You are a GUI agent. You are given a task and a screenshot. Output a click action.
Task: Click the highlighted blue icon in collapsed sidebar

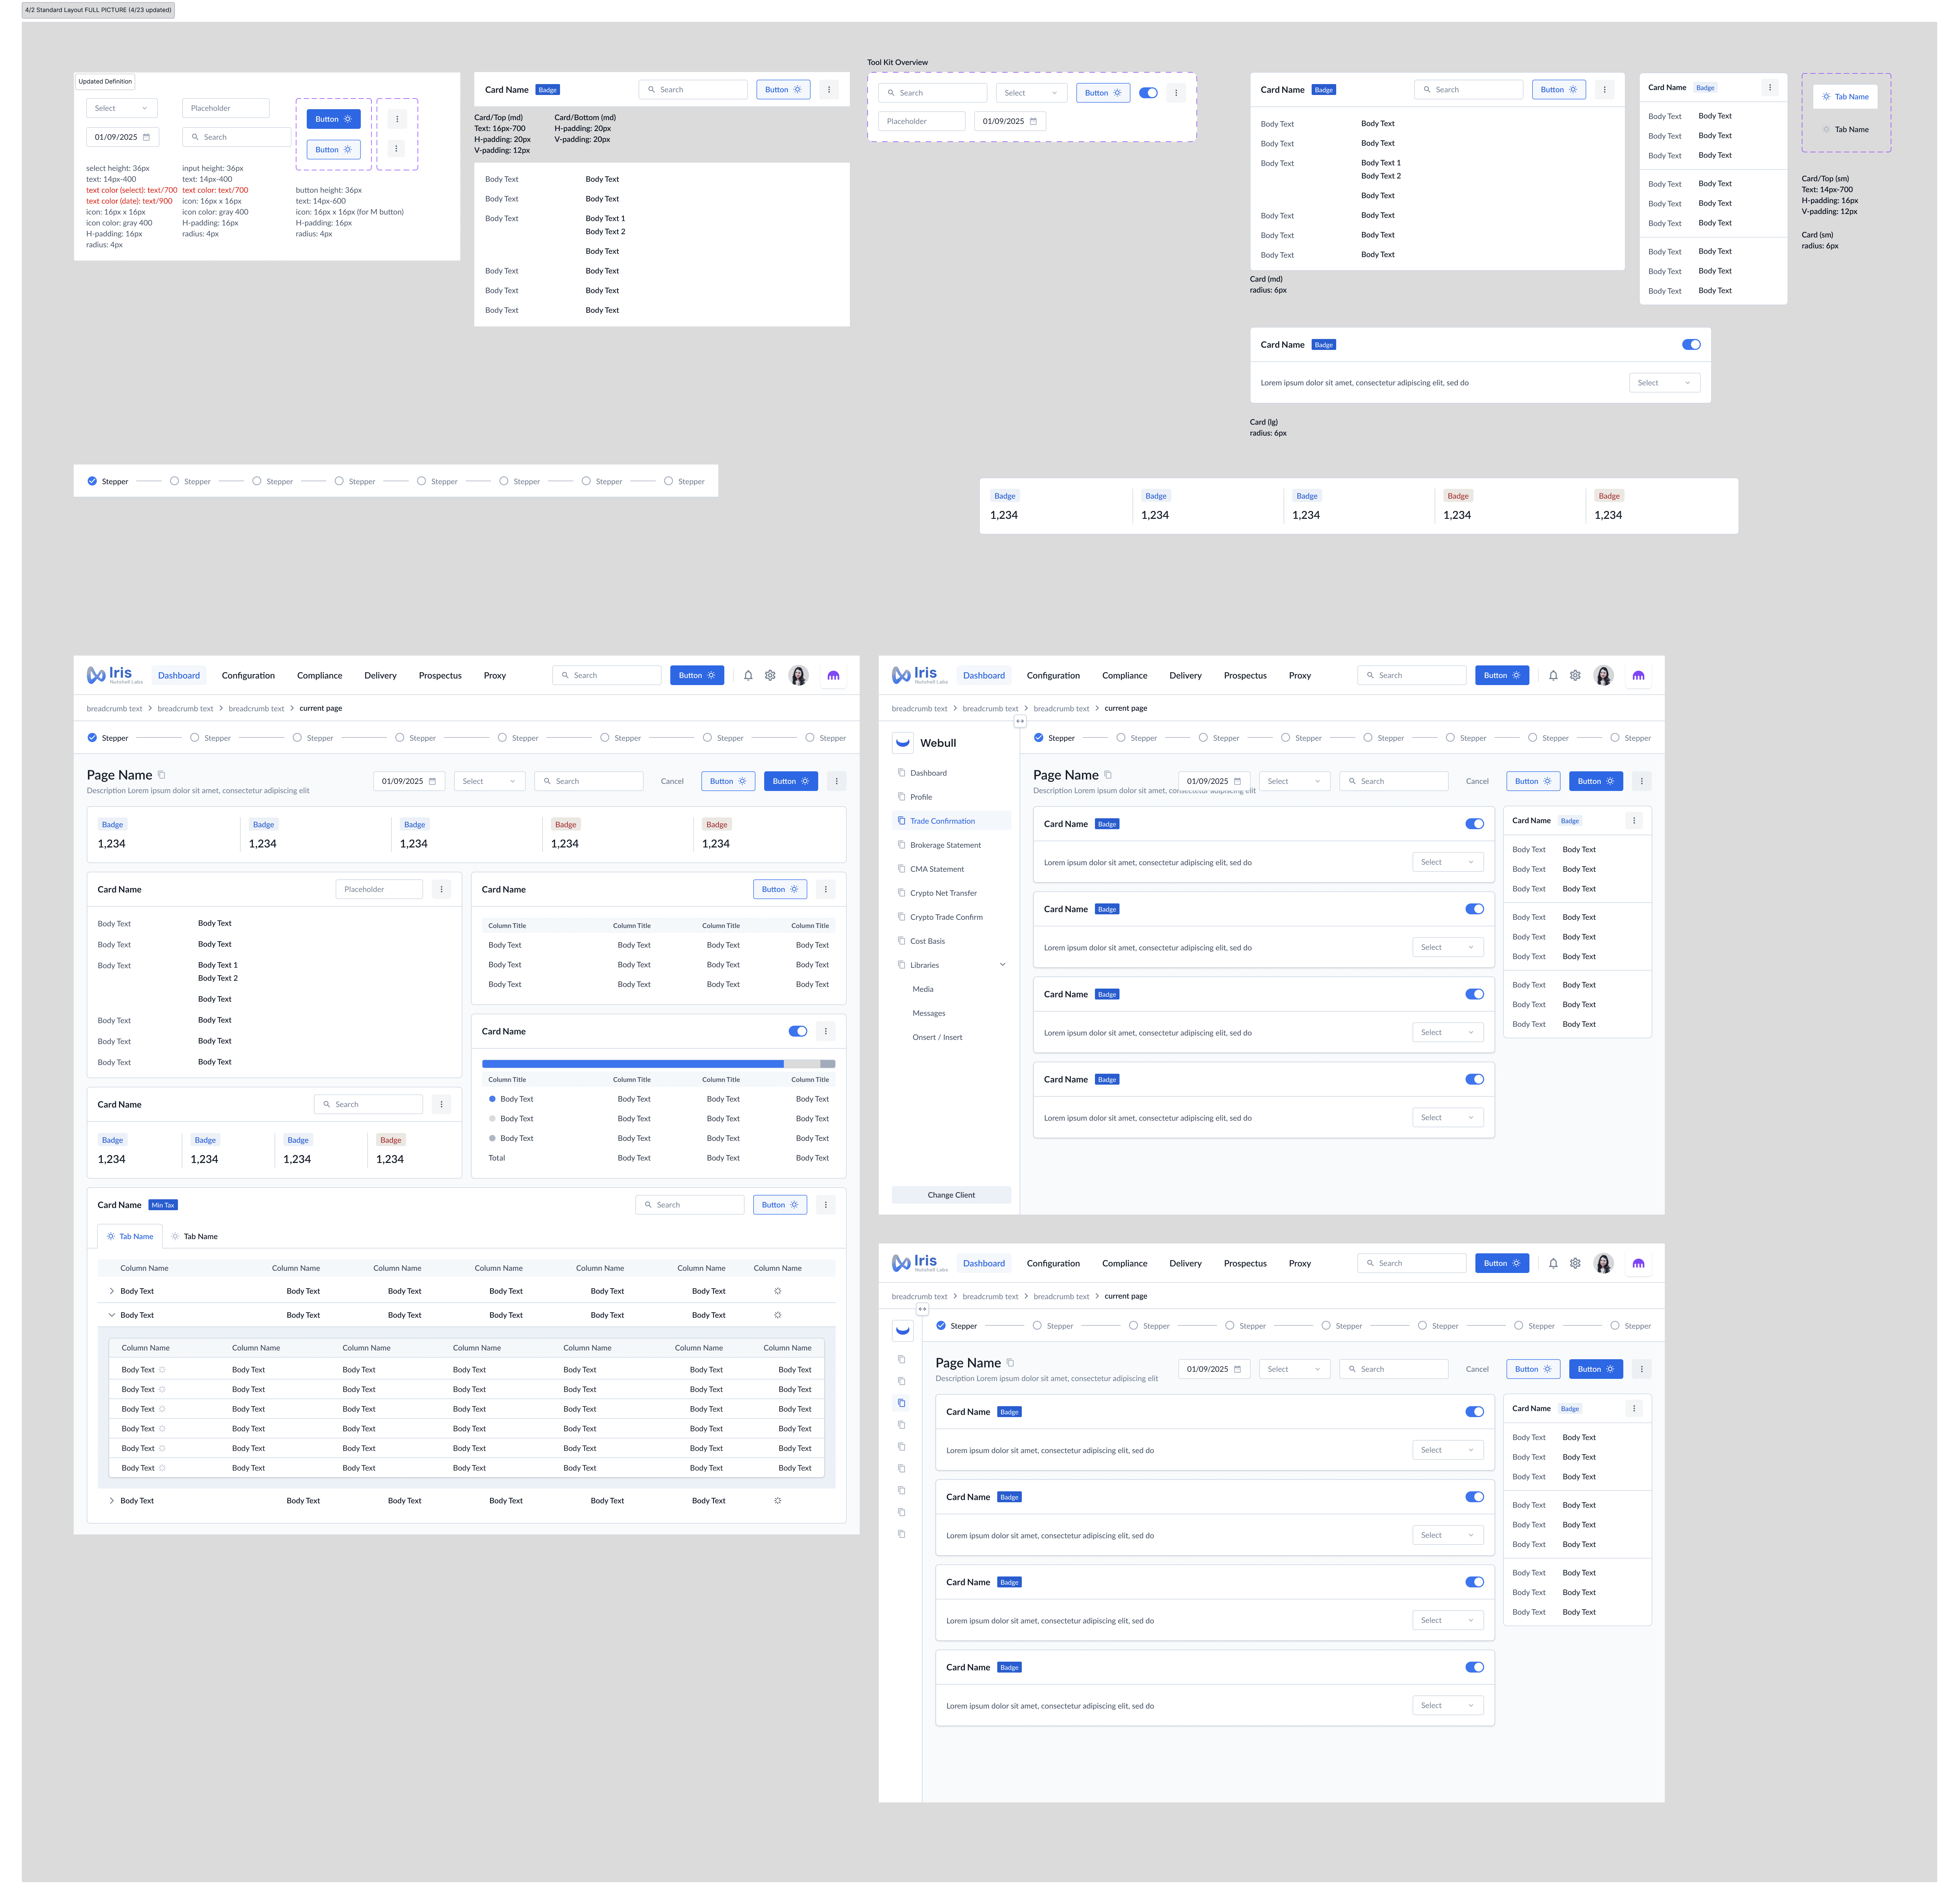point(901,1403)
